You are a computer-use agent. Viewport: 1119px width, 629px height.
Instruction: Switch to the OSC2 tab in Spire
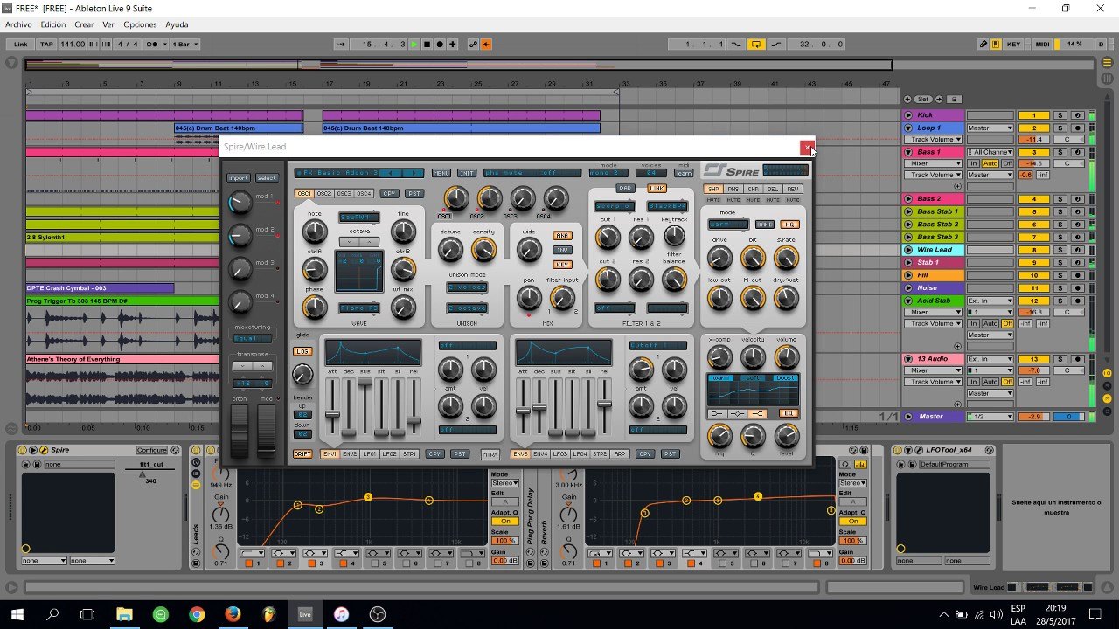point(324,193)
